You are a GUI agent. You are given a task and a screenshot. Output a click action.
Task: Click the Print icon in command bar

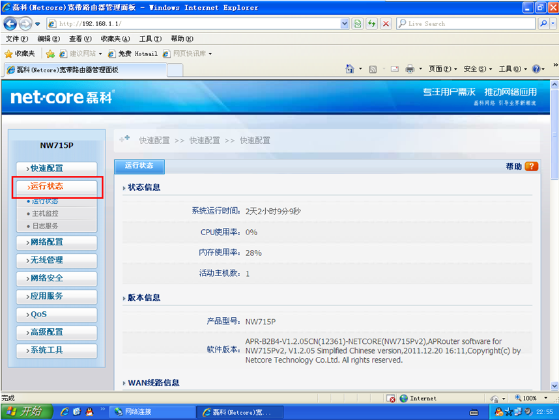point(410,69)
